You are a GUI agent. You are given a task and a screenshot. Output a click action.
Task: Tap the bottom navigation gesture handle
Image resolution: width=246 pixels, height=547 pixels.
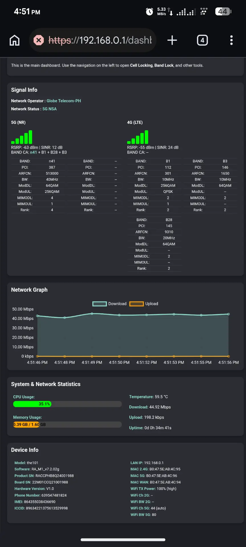click(x=123, y=540)
